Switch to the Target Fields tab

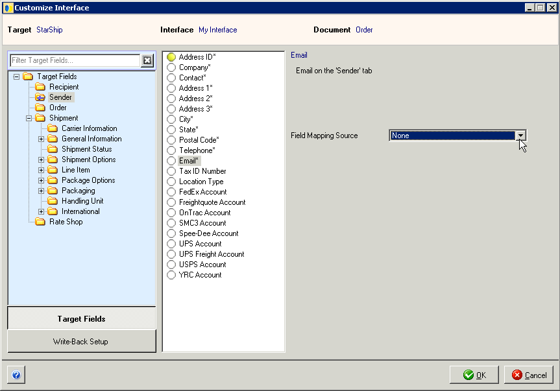[81, 318]
